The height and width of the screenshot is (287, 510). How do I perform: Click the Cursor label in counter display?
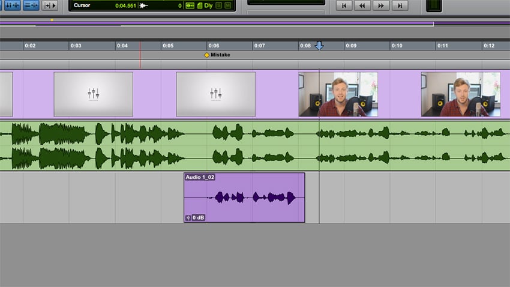point(82,5)
